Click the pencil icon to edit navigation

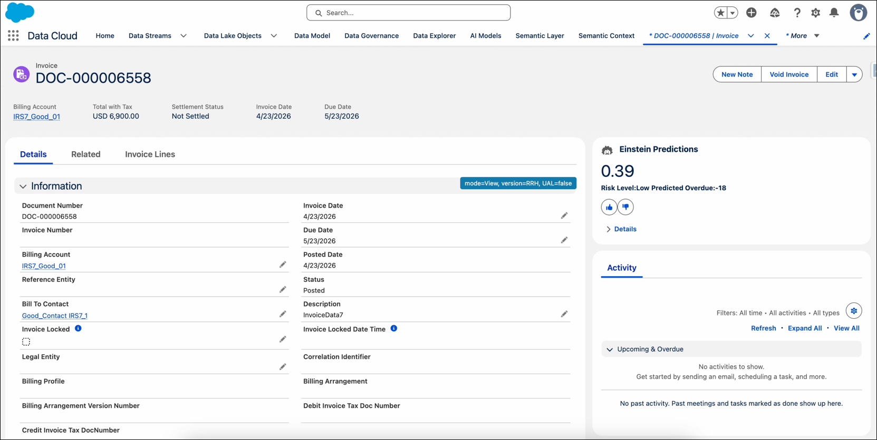point(866,36)
